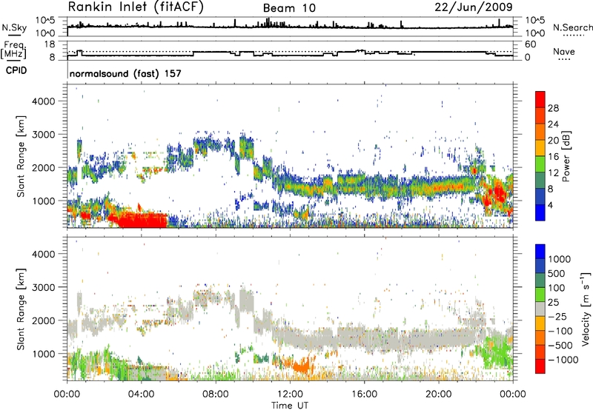
Task: Click the "2000" tick of the velocity panel
Action: pos(44,320)
